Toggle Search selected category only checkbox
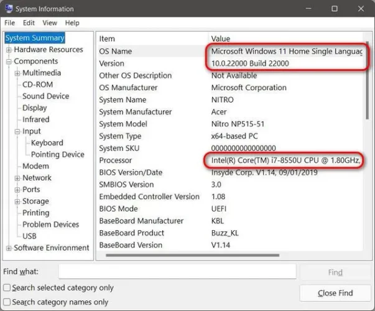 tap(7, 287)
